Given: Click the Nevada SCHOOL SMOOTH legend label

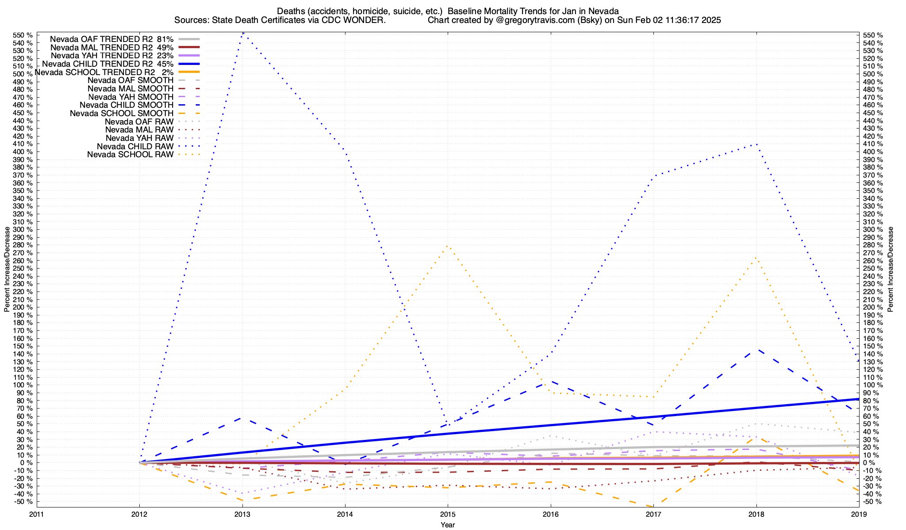Looking at the screenshot, I should tap(122, 114).
